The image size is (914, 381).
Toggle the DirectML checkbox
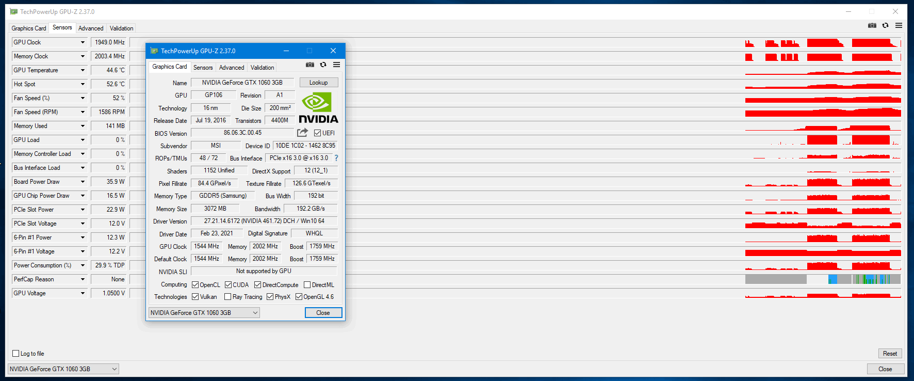point(307,285)
